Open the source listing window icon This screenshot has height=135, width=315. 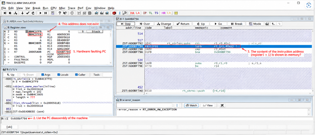point(79,13)
